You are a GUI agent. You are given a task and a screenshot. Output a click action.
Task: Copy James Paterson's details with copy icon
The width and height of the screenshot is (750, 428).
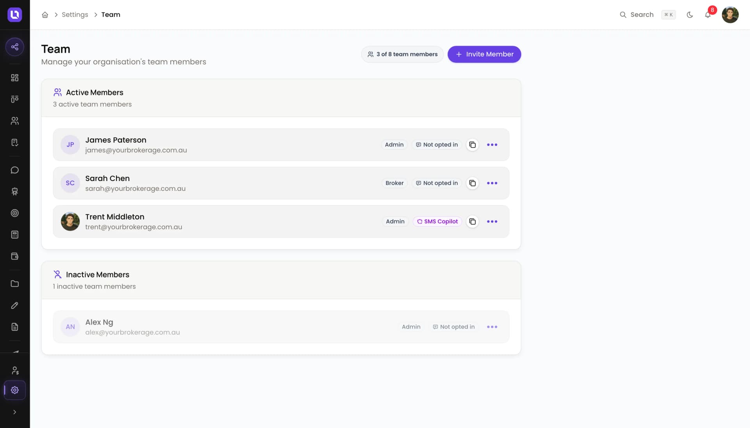(x=472, y=145)
